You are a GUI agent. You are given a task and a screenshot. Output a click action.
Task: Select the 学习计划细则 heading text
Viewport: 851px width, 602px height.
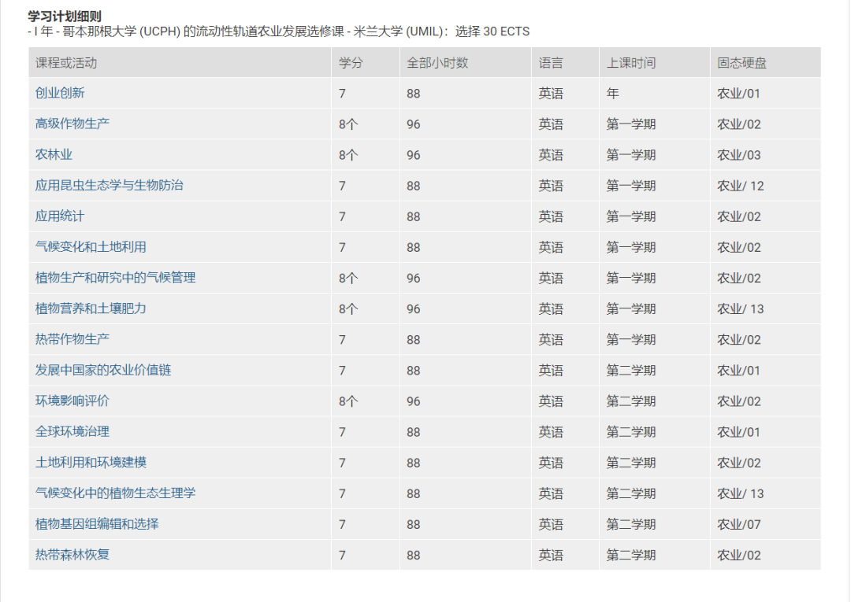pos(65,17)
